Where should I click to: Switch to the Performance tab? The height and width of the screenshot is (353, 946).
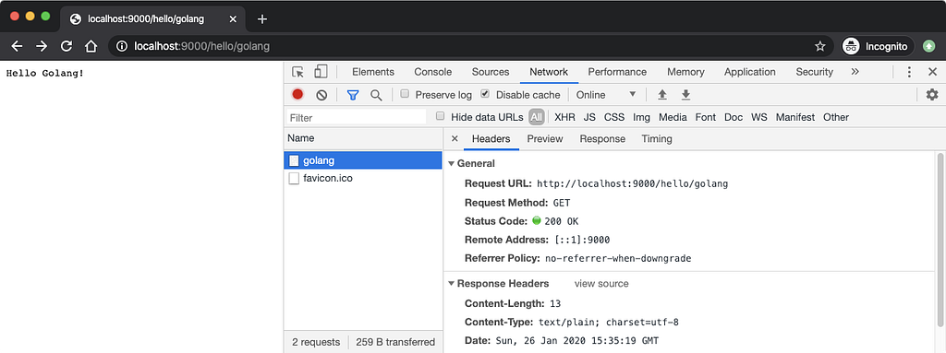pos(617,72)
